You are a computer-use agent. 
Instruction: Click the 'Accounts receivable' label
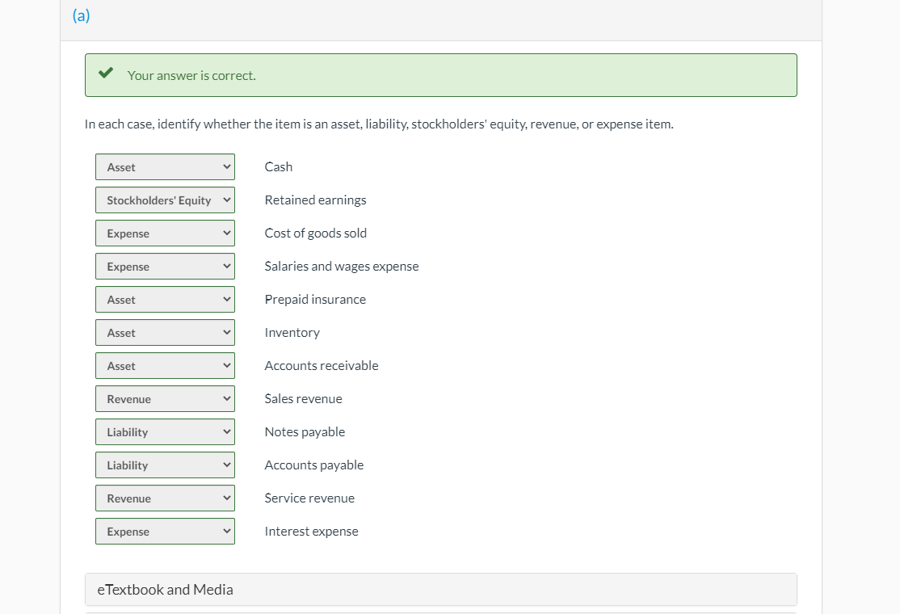pyautogui.click(x=322, y=365)
